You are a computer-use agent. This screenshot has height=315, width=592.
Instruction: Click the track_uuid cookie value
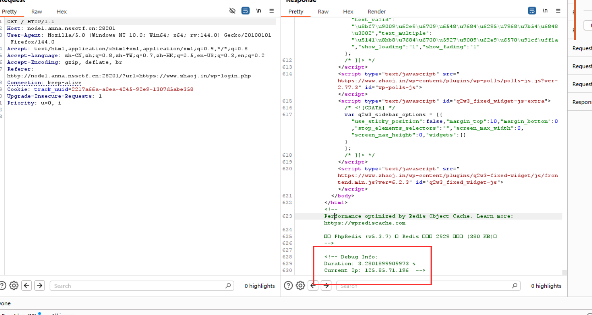tap(132, 89)
